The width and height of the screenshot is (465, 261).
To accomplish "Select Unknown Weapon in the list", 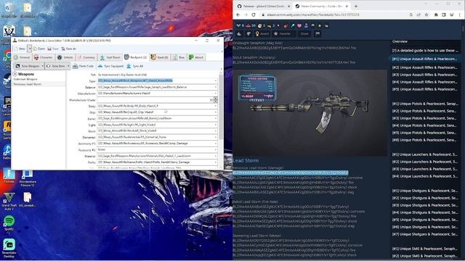I will (25, 79).
